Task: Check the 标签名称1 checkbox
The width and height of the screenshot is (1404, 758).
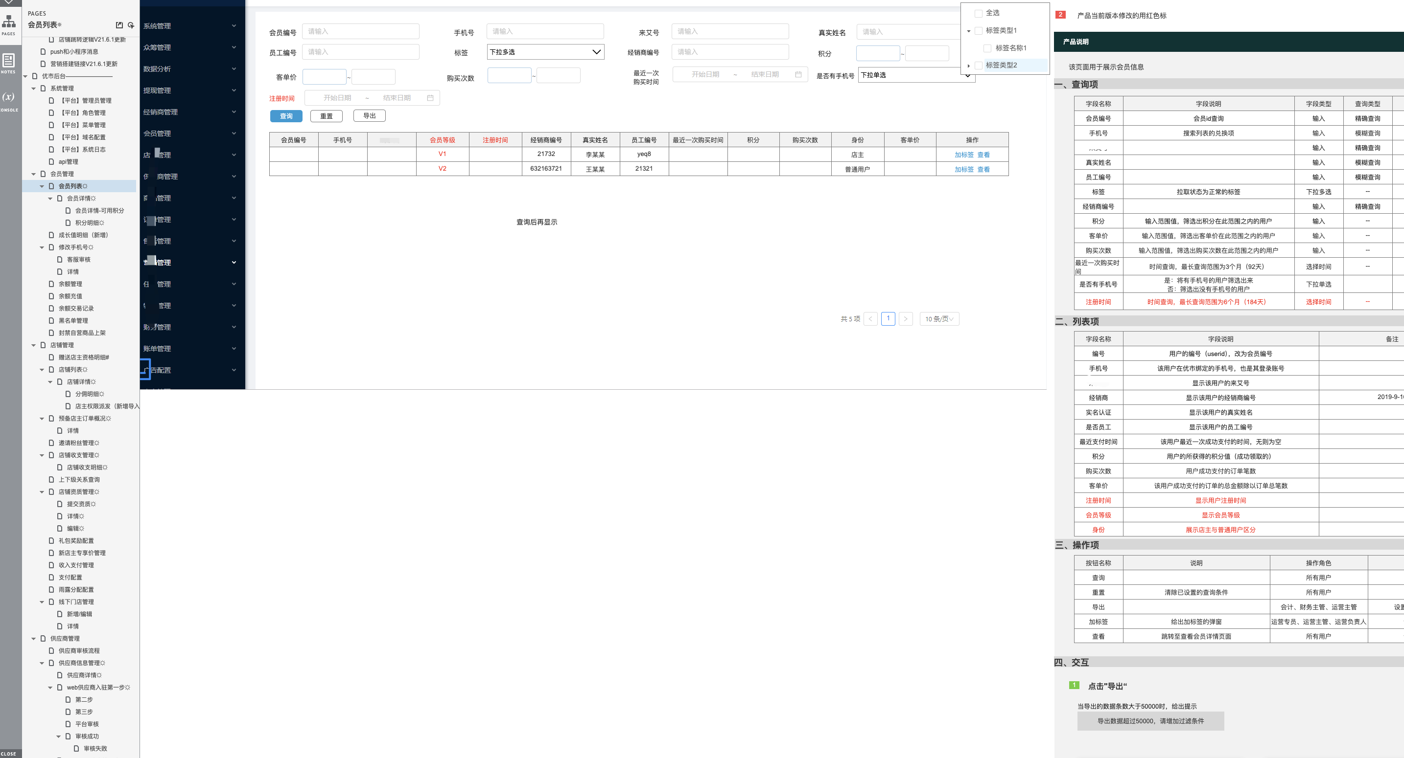Action: tap(987, 48)
